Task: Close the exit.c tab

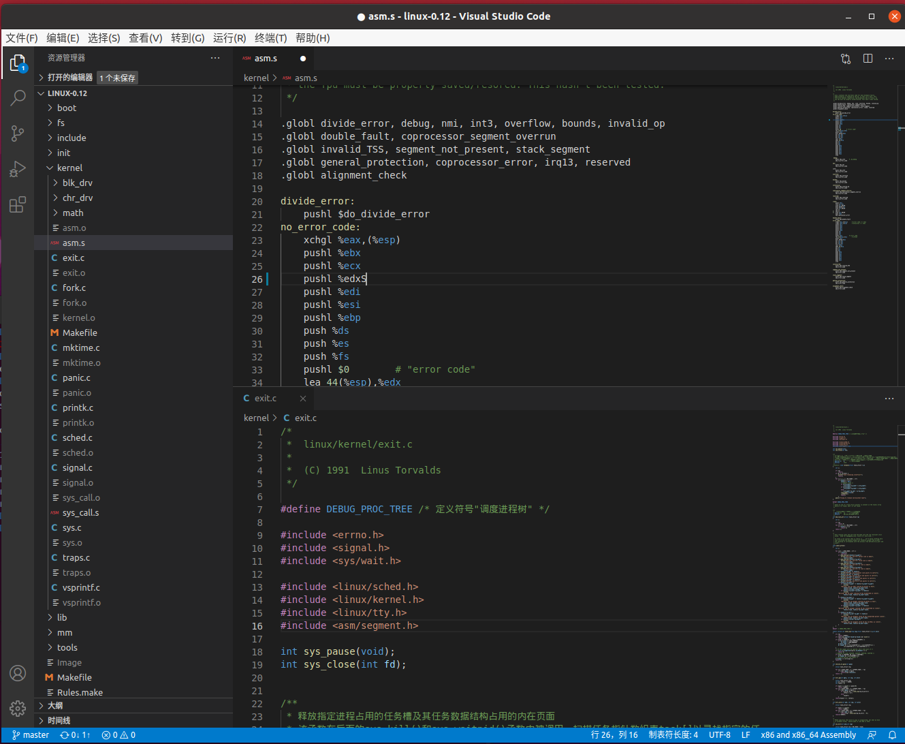Action: point(303,399)
